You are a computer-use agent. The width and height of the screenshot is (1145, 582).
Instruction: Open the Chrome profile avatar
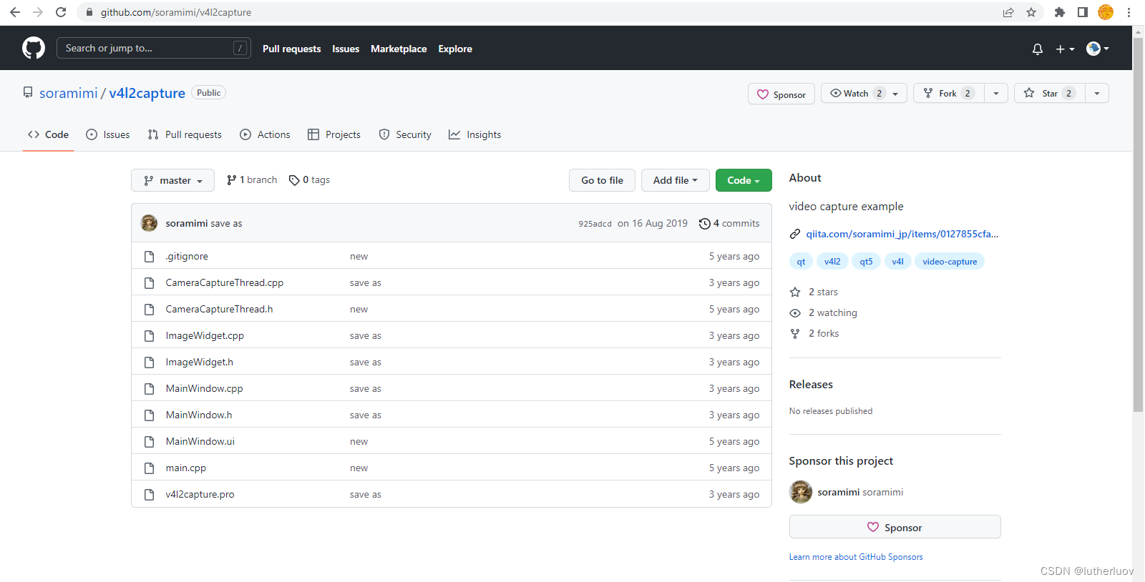pos(1106,12)
